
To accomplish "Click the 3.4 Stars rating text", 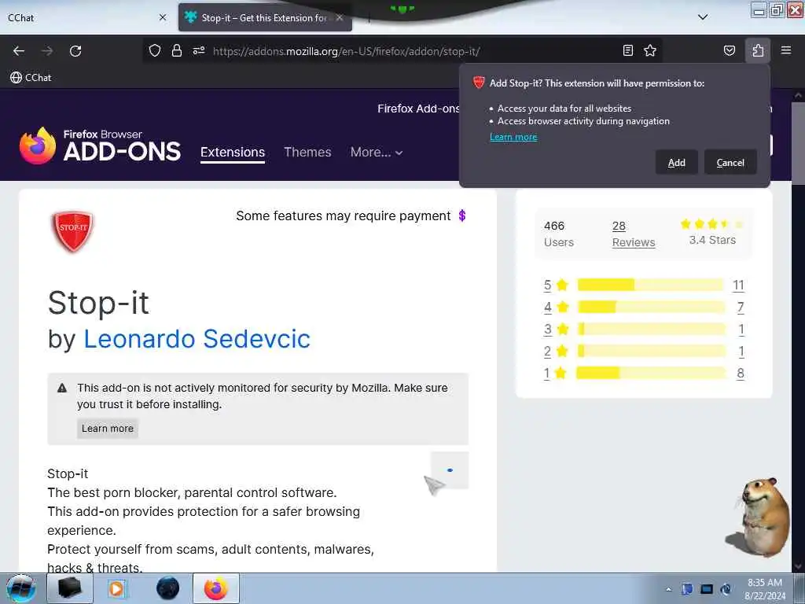I will coord(712,240).
